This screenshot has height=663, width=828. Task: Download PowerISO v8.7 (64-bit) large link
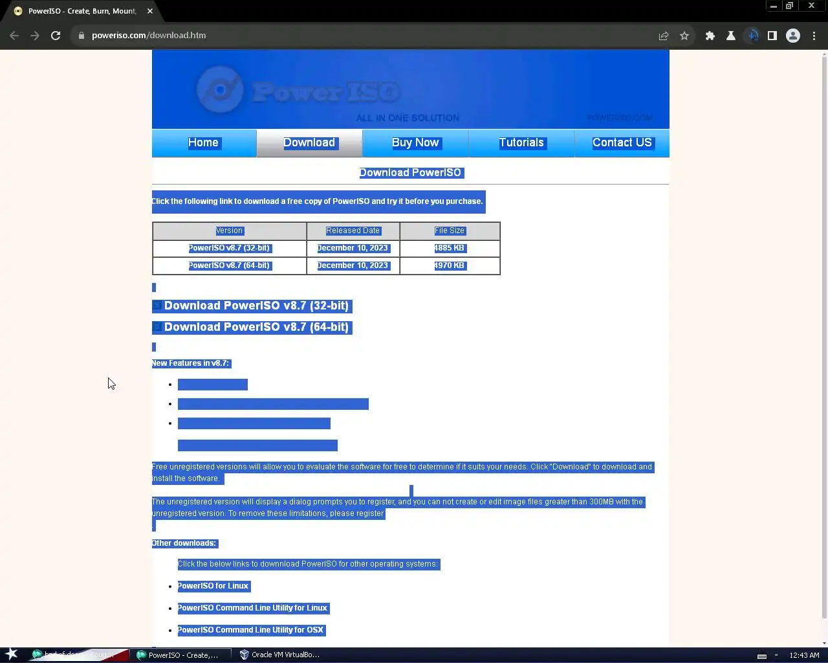(x=256, y=327)
